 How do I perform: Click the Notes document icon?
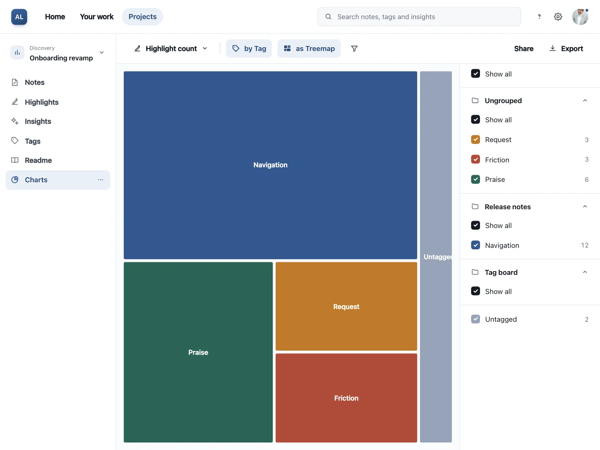(15, 82)
